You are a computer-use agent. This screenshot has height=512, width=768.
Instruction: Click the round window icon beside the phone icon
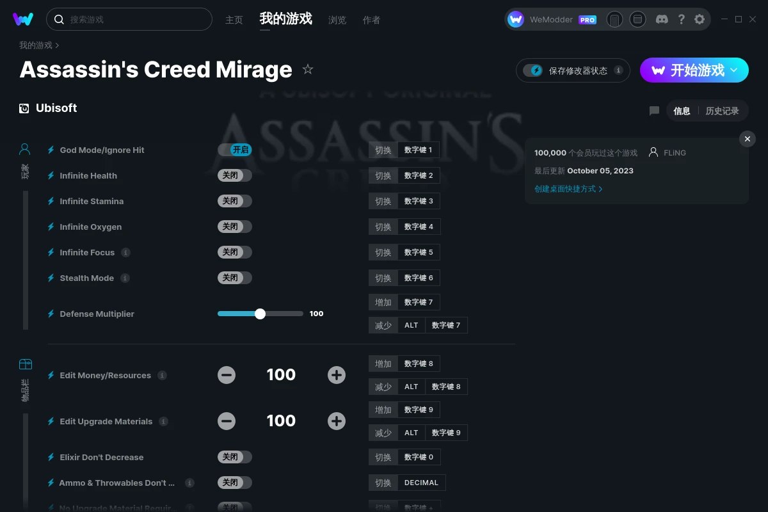click(x=637, y=19)
